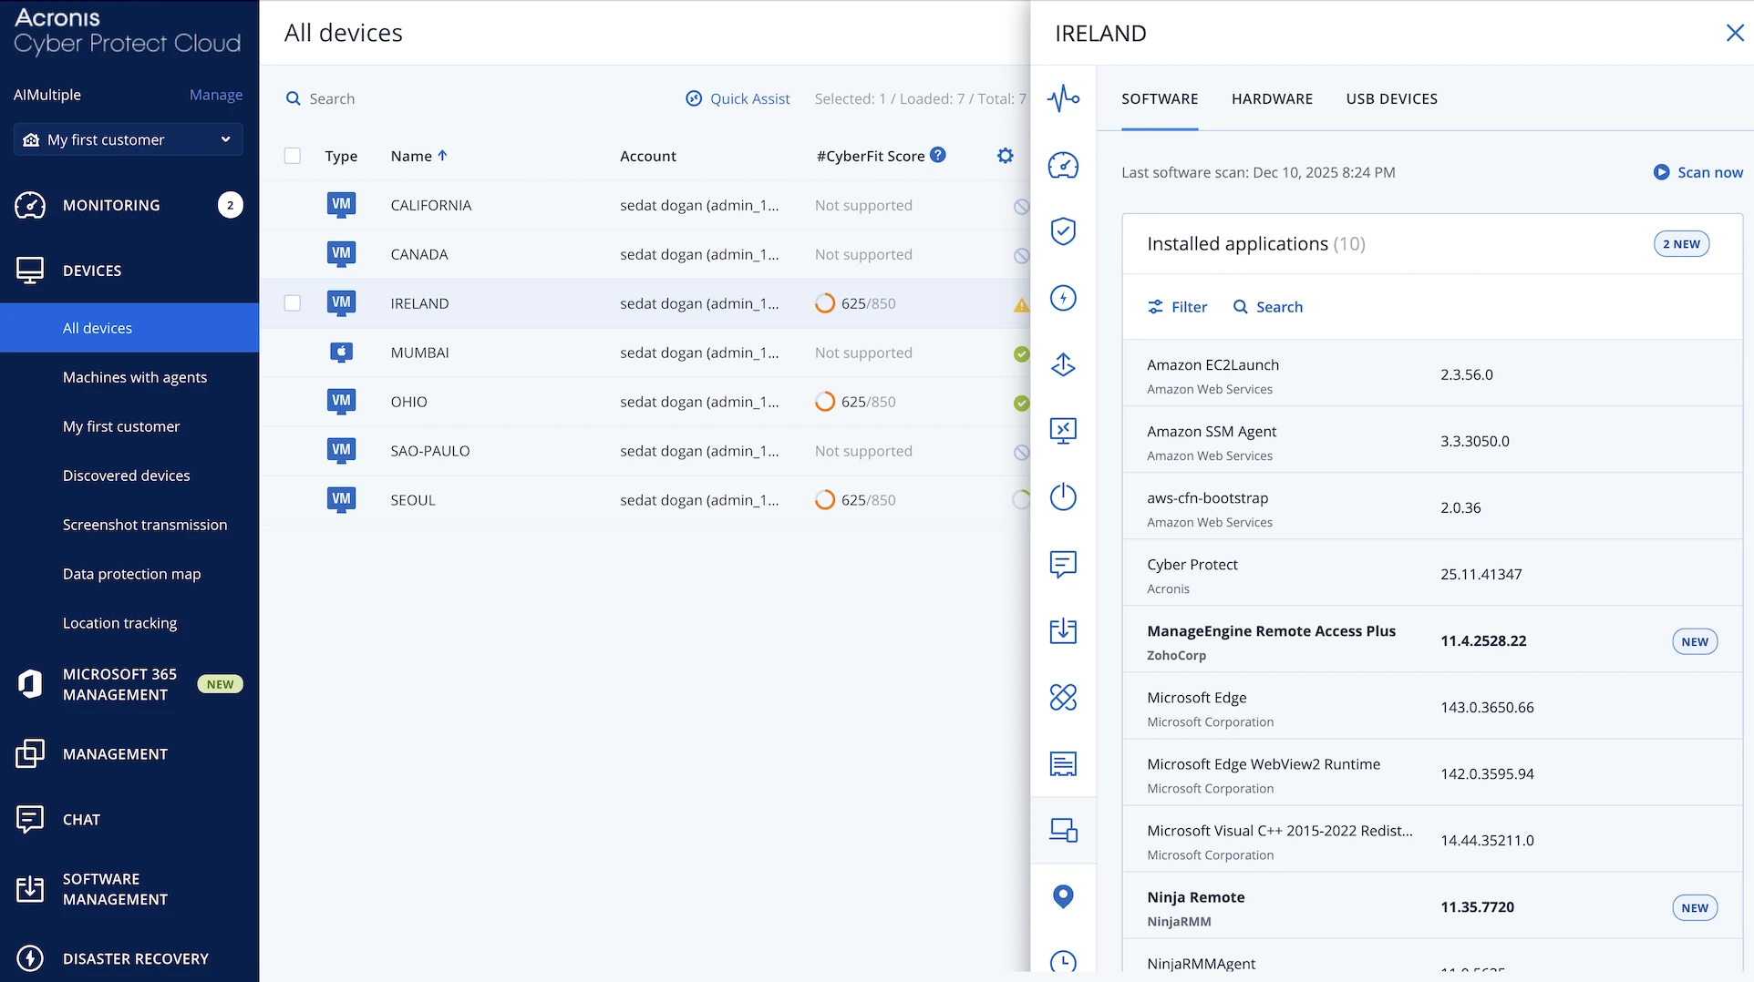1754x982 pixels.
Task: Open the chat bubble icon in IRELAND panel
Action: coord(1063,564)
